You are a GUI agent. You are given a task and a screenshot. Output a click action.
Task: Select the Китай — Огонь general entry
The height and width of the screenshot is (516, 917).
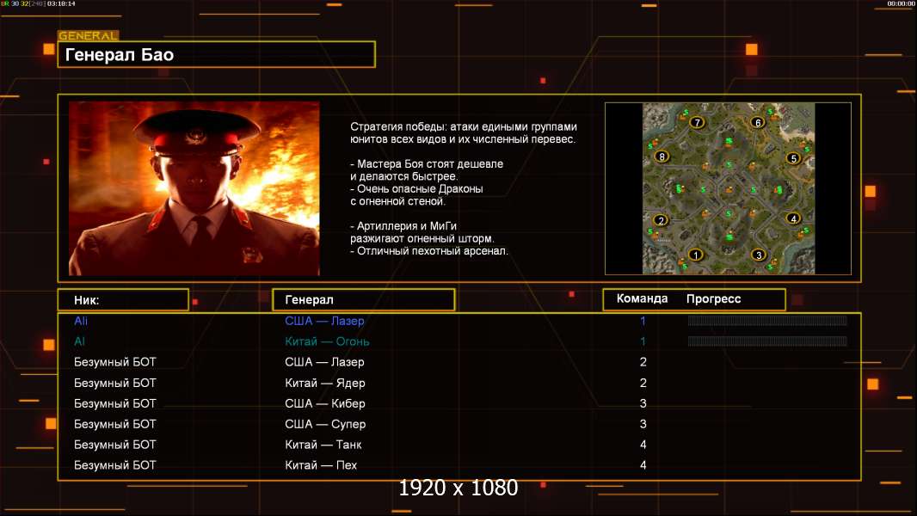coord(327,341)
